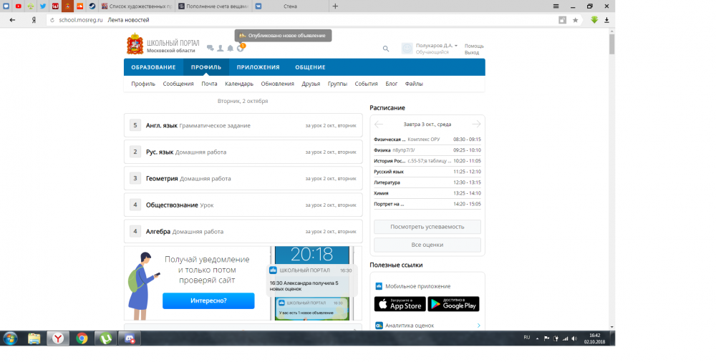Click the address bar showing school.mosreg.ru

[286, 20]
